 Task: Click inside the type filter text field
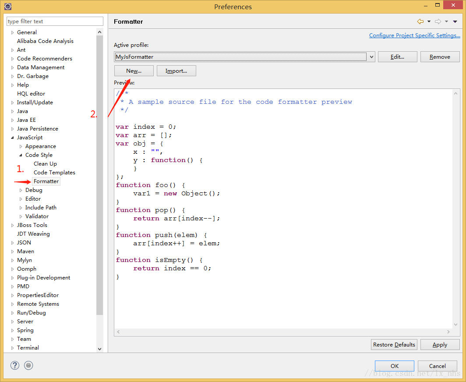(x=54, y=21)
